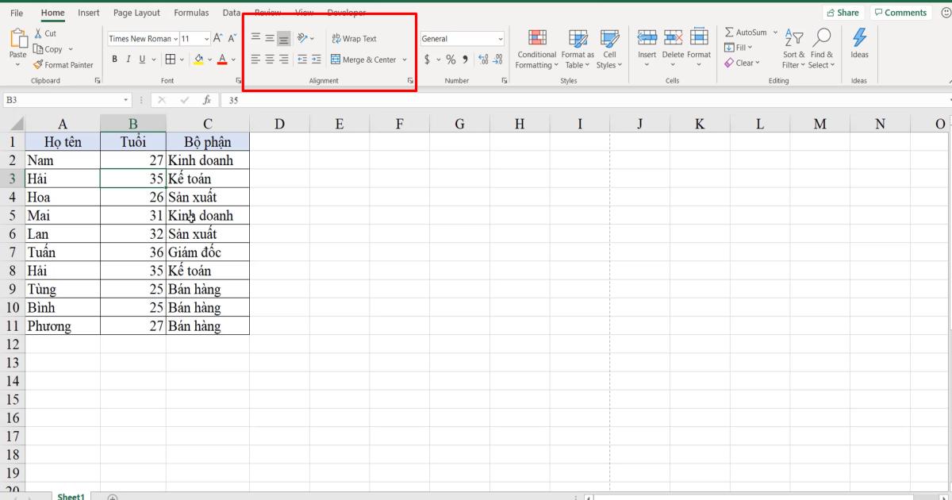Open Conditional Formatting options
This screenshot has height=500, width=952.
(536, 49)
